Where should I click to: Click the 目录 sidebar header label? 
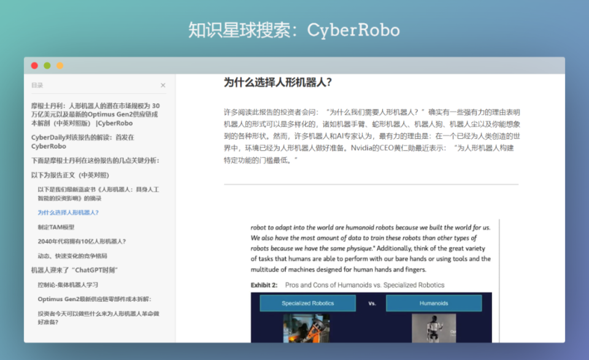click(x=37, y=85)
